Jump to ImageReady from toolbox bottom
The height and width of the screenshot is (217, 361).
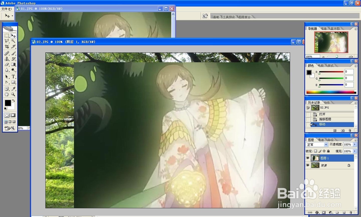tap(10, 128)
